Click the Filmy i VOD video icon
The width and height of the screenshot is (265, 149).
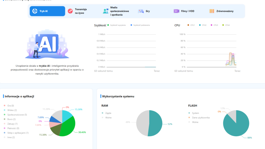pos(176,11)
